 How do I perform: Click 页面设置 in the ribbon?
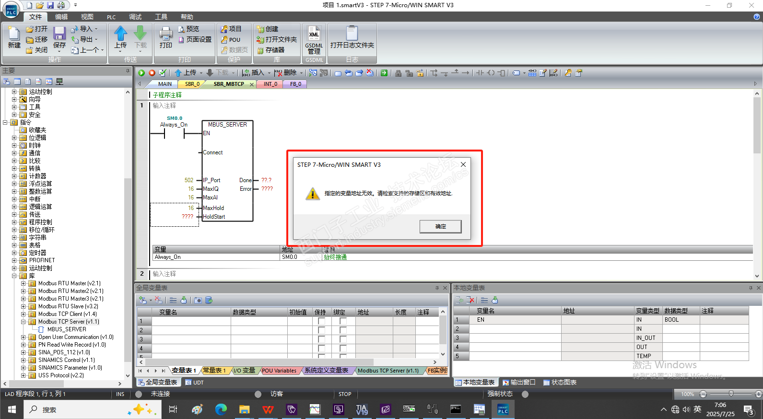pyautogui.click(x=195, y=39)
